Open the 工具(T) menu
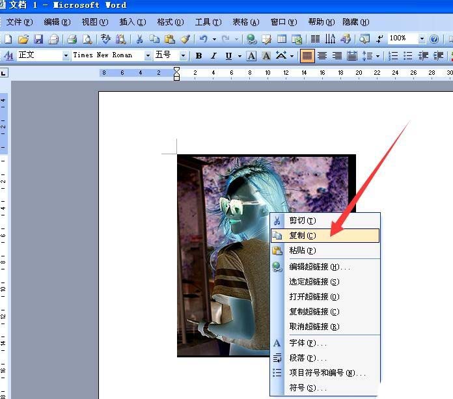Image resolution: width=453 pixels, height=399 pixels. (x=208, y=22)
